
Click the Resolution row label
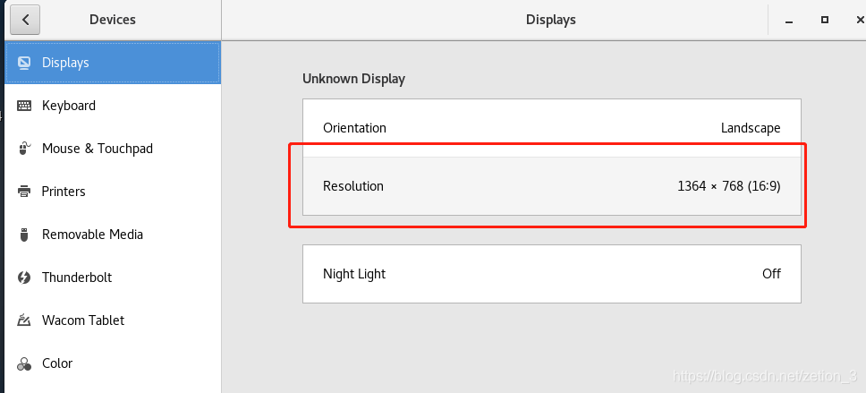pyautogui.click(x=352, y=185)
